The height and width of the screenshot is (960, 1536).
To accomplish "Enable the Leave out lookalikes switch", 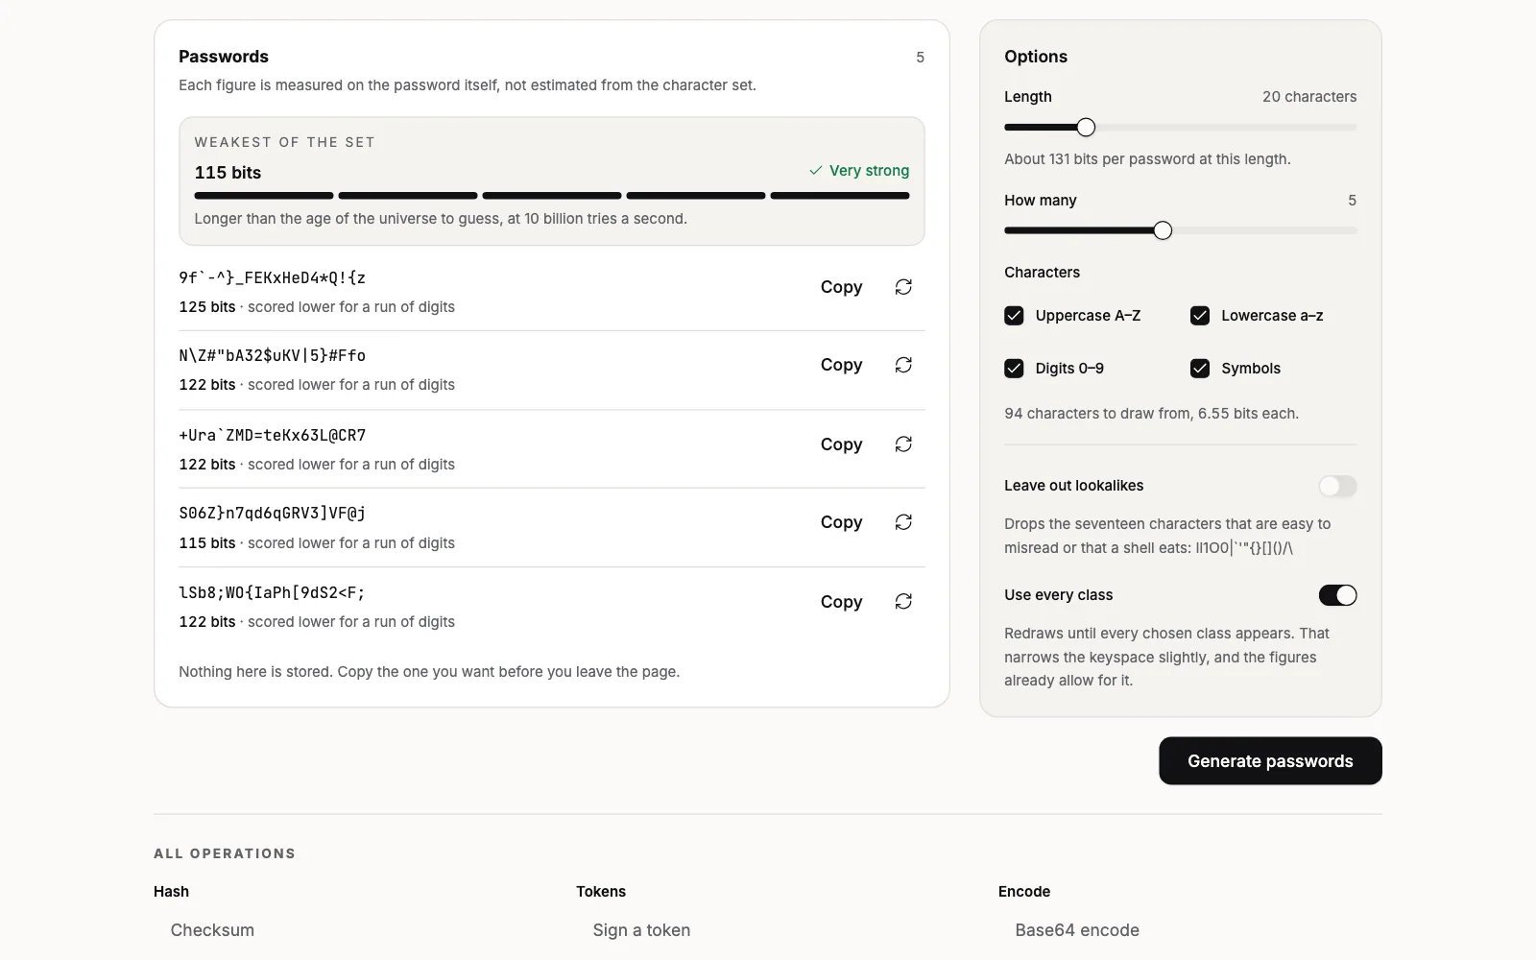I will point(1337,486).
